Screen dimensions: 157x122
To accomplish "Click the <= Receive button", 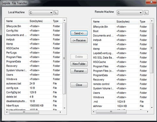I will coord(79,40).
